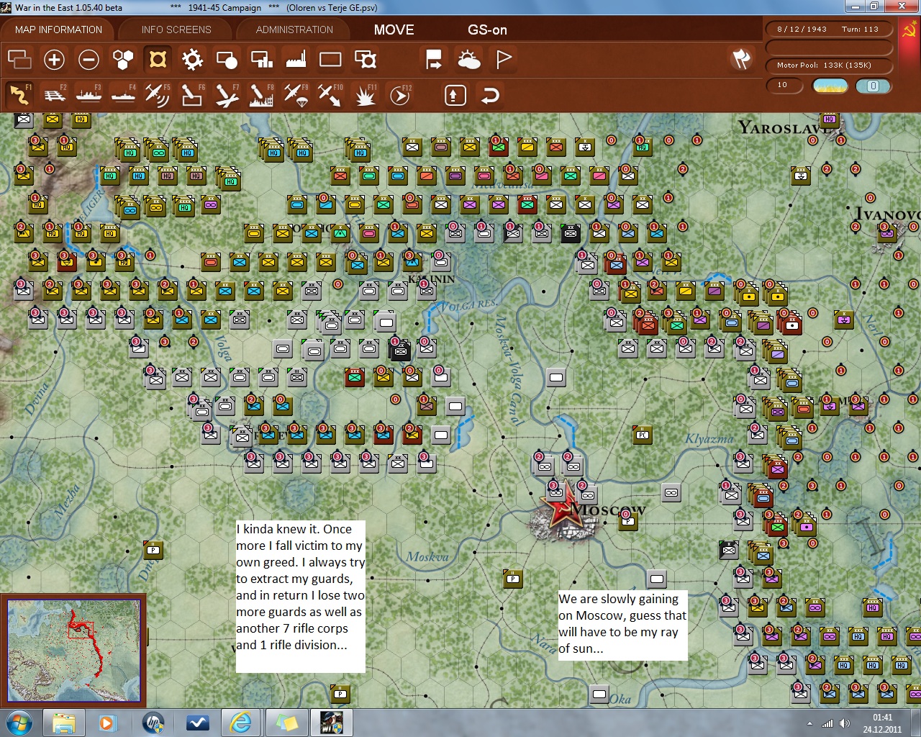Toggle the rectangle-with-circle map icon

[x=227, y=59]
